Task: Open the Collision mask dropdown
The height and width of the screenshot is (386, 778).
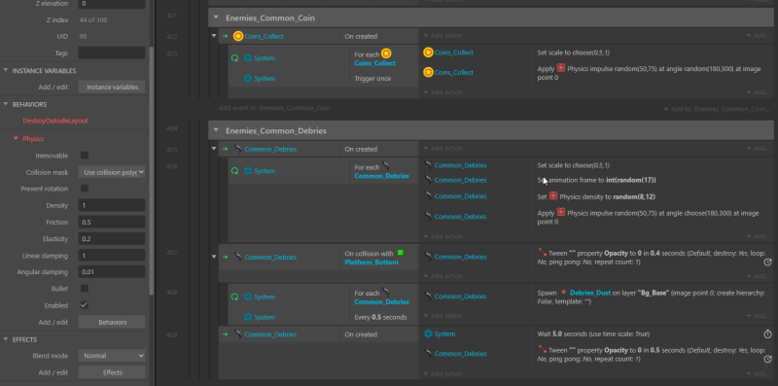Action: click(112, 172)
